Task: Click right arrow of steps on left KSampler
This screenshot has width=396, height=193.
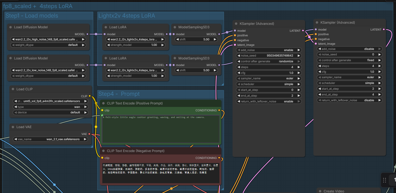Action: 299,67
